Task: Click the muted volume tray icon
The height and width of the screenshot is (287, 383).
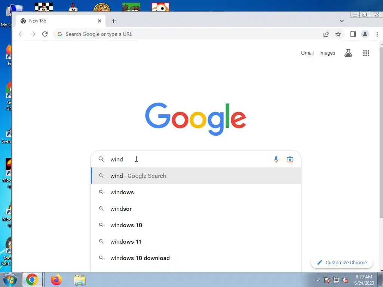Action: [x=345, y=280]
